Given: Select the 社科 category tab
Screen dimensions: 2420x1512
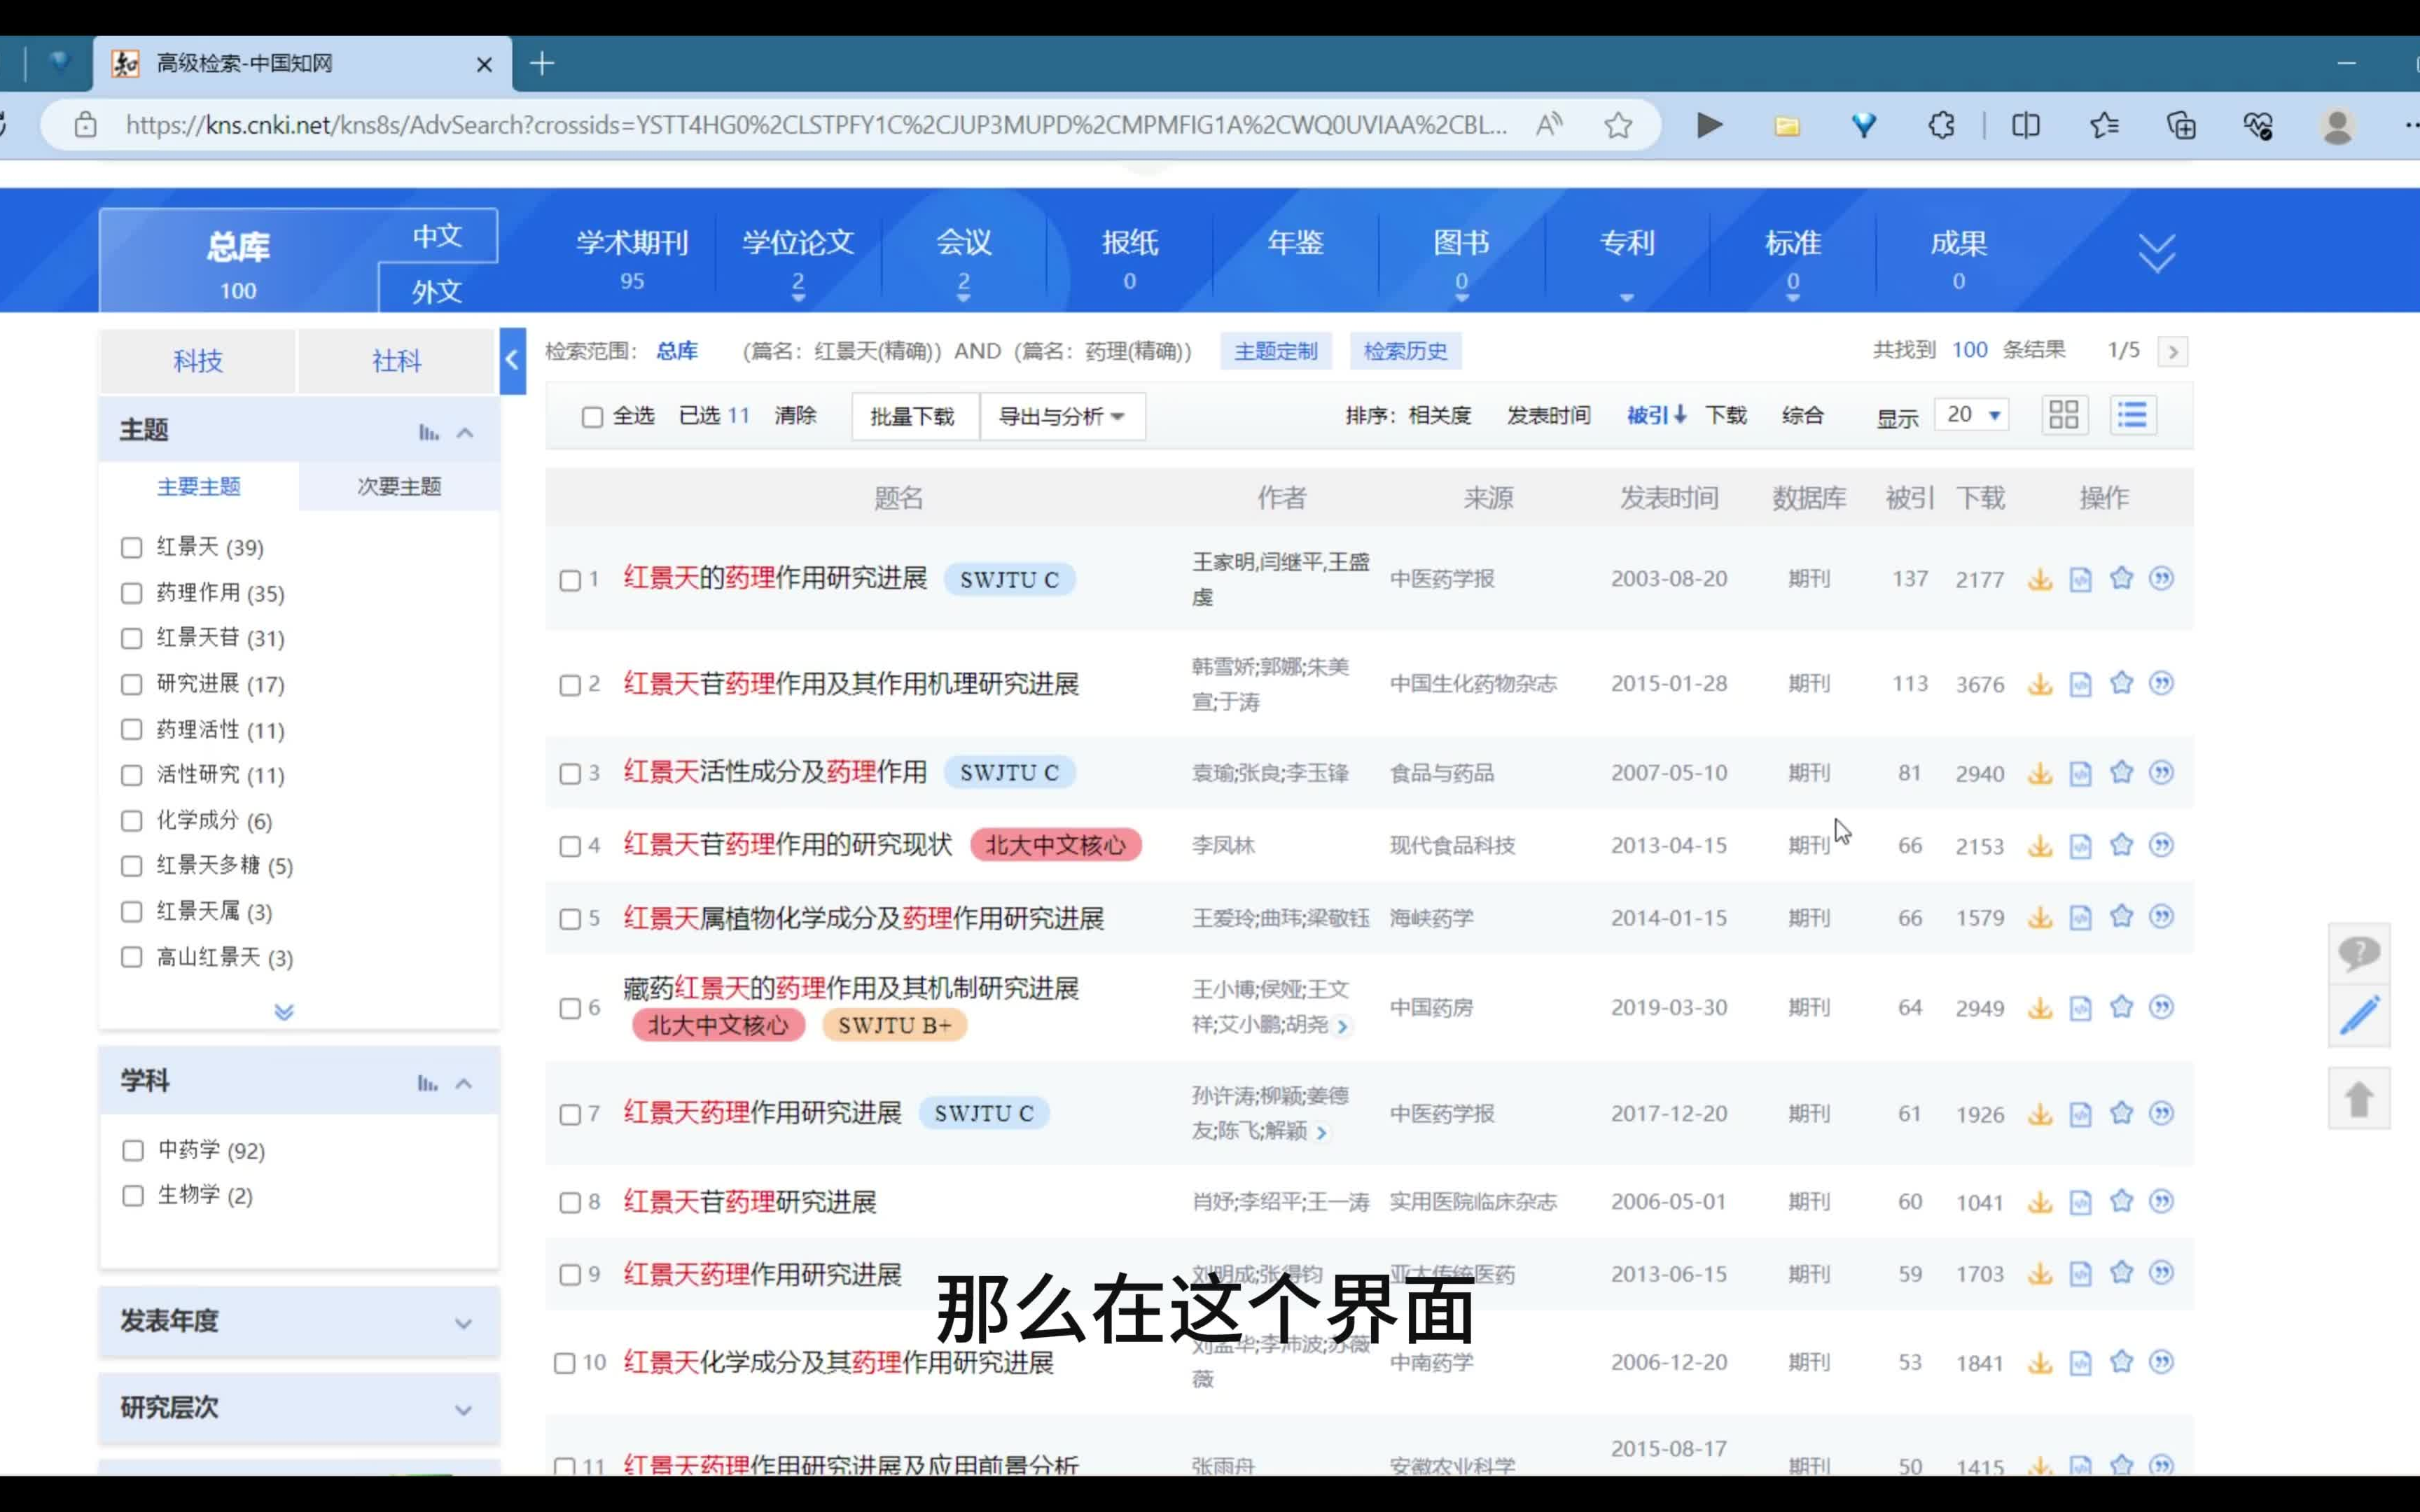Looking at the screenshot, I should (397, 361).
